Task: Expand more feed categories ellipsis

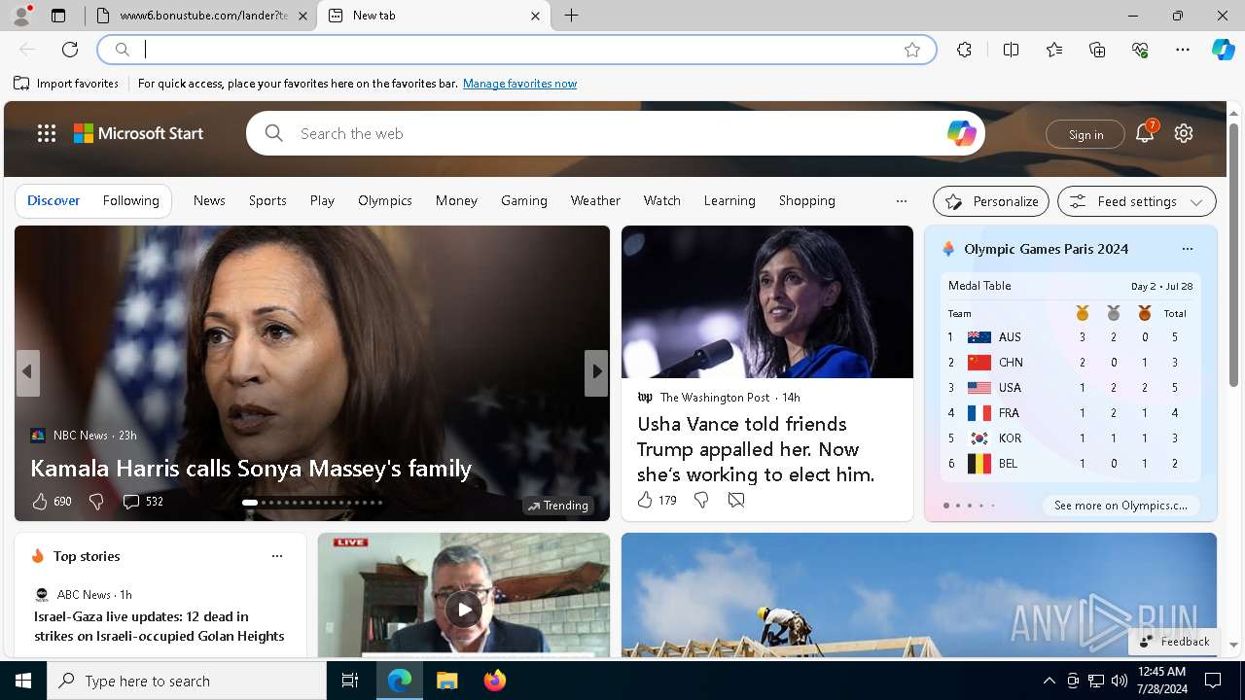Action: coord(902,201)
